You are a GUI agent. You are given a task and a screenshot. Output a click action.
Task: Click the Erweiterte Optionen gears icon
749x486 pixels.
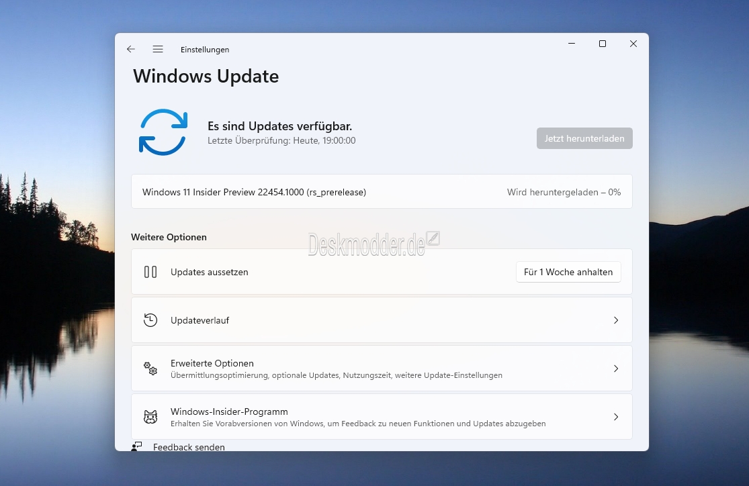click(150, 368)
